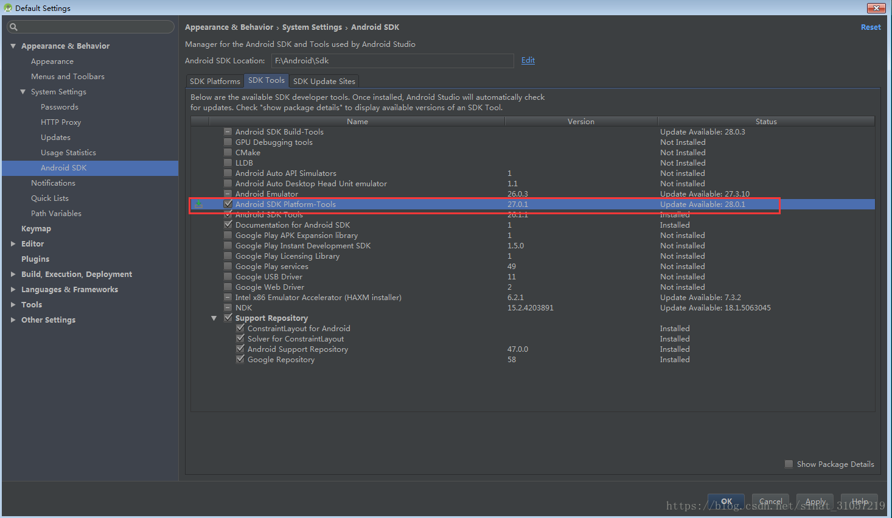Open Appearance settings page
Screen dimensions: 892x518
[x=52, y=61]
